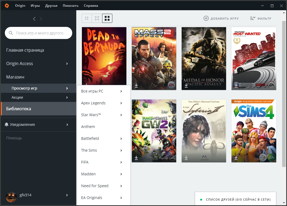Open Need for Speed Most Wanted tile
Viewport: 287px width, 206px height.
coord(254,59)
